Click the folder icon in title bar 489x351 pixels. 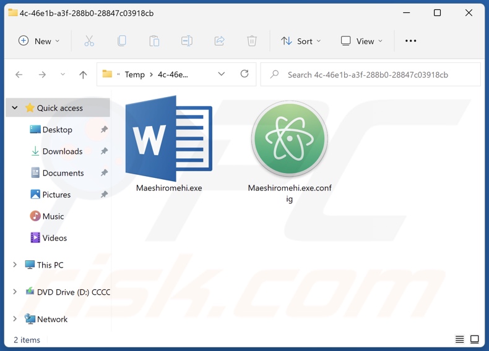13,12
